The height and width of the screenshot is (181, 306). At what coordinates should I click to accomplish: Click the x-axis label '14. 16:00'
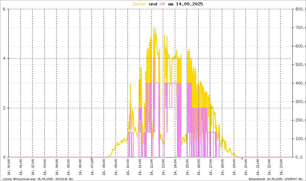pyautogui.click(x=199, y=167)
